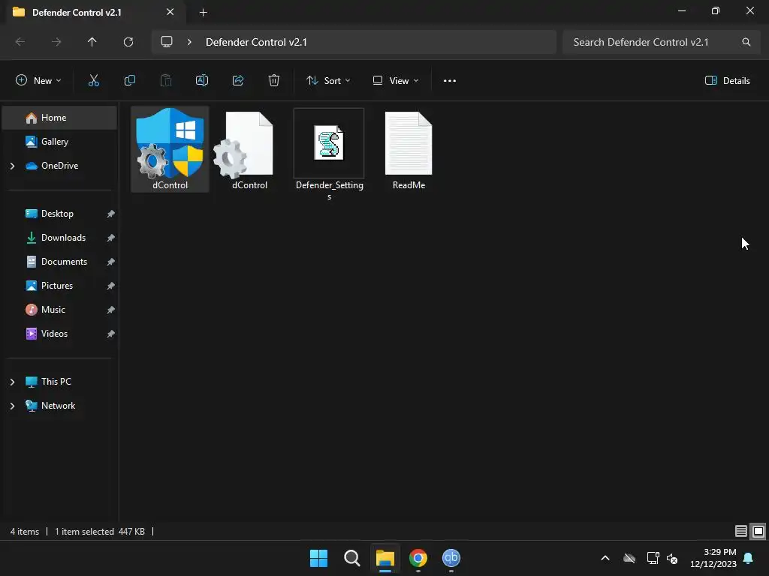Open the See more ellipsis menu
Viewport: 769px width, 576px height.
pyautogui.click(x=450, y=81)
